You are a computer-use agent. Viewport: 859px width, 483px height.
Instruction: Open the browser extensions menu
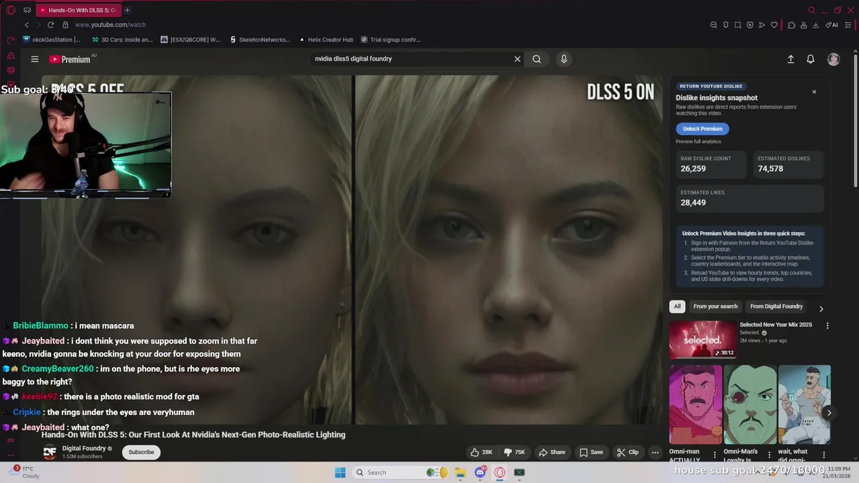(791, 25)
